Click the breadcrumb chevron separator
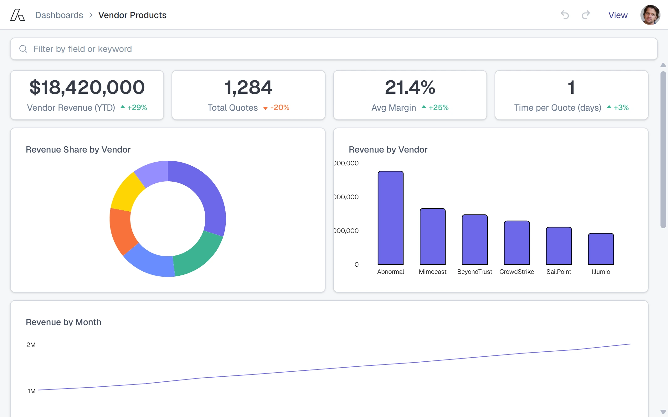 [x=91, y=15]
